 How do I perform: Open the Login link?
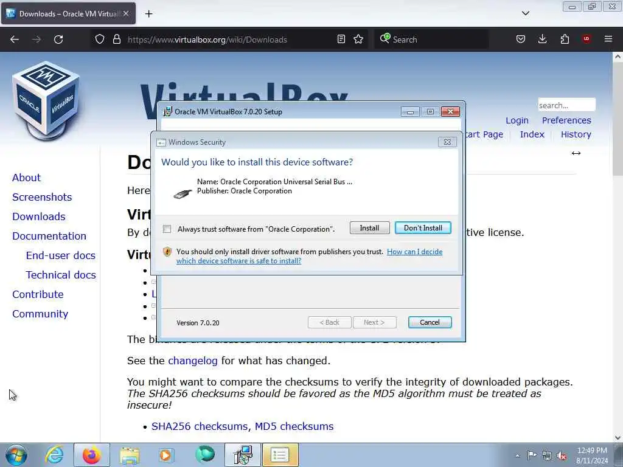pyautogui.click(x=517, y=121)
